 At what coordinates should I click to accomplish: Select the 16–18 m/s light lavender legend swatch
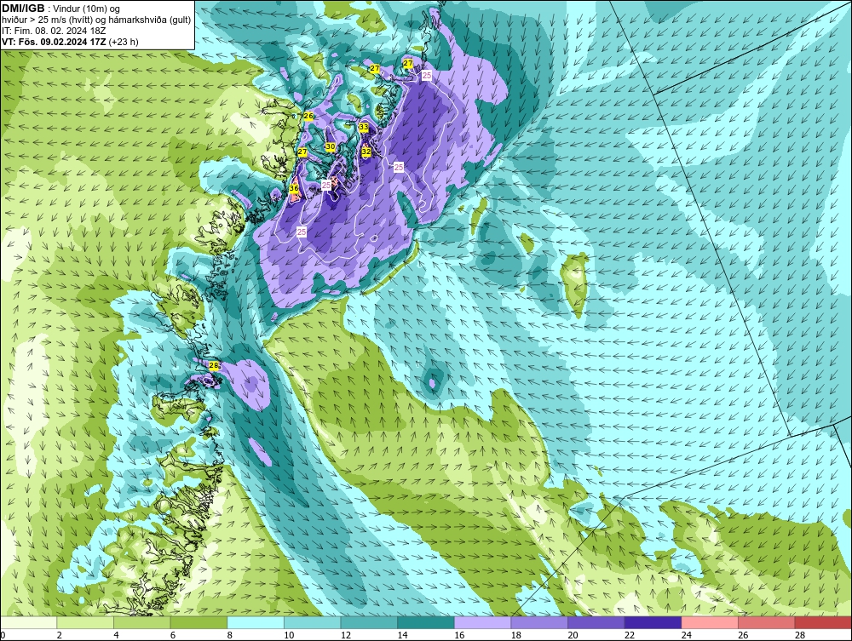pyautogui.click(x=482, y=622)
